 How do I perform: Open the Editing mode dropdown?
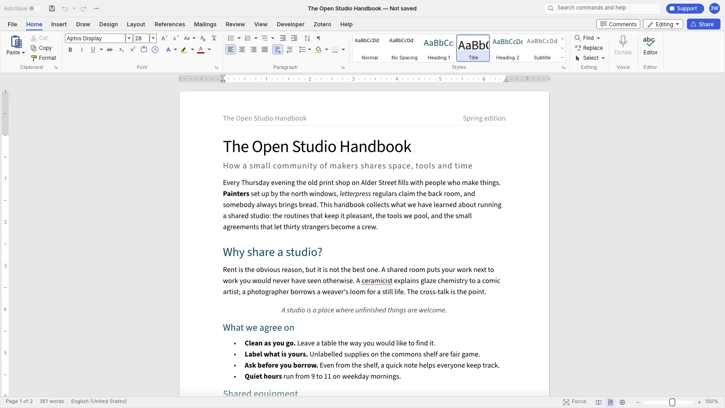(x=663, y=24)
